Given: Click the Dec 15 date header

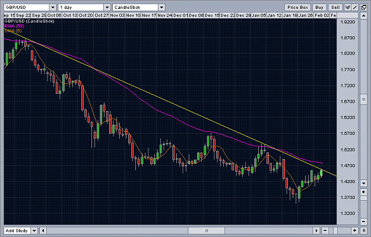Looking at the screenshot, I should pyautogui.click(x=212, y=15).
